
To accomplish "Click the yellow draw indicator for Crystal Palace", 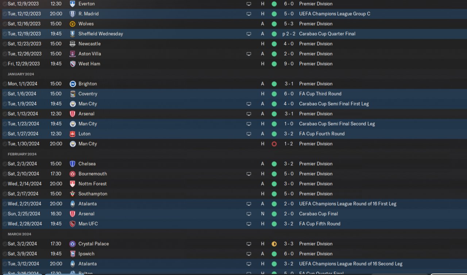I will point(274,244).
